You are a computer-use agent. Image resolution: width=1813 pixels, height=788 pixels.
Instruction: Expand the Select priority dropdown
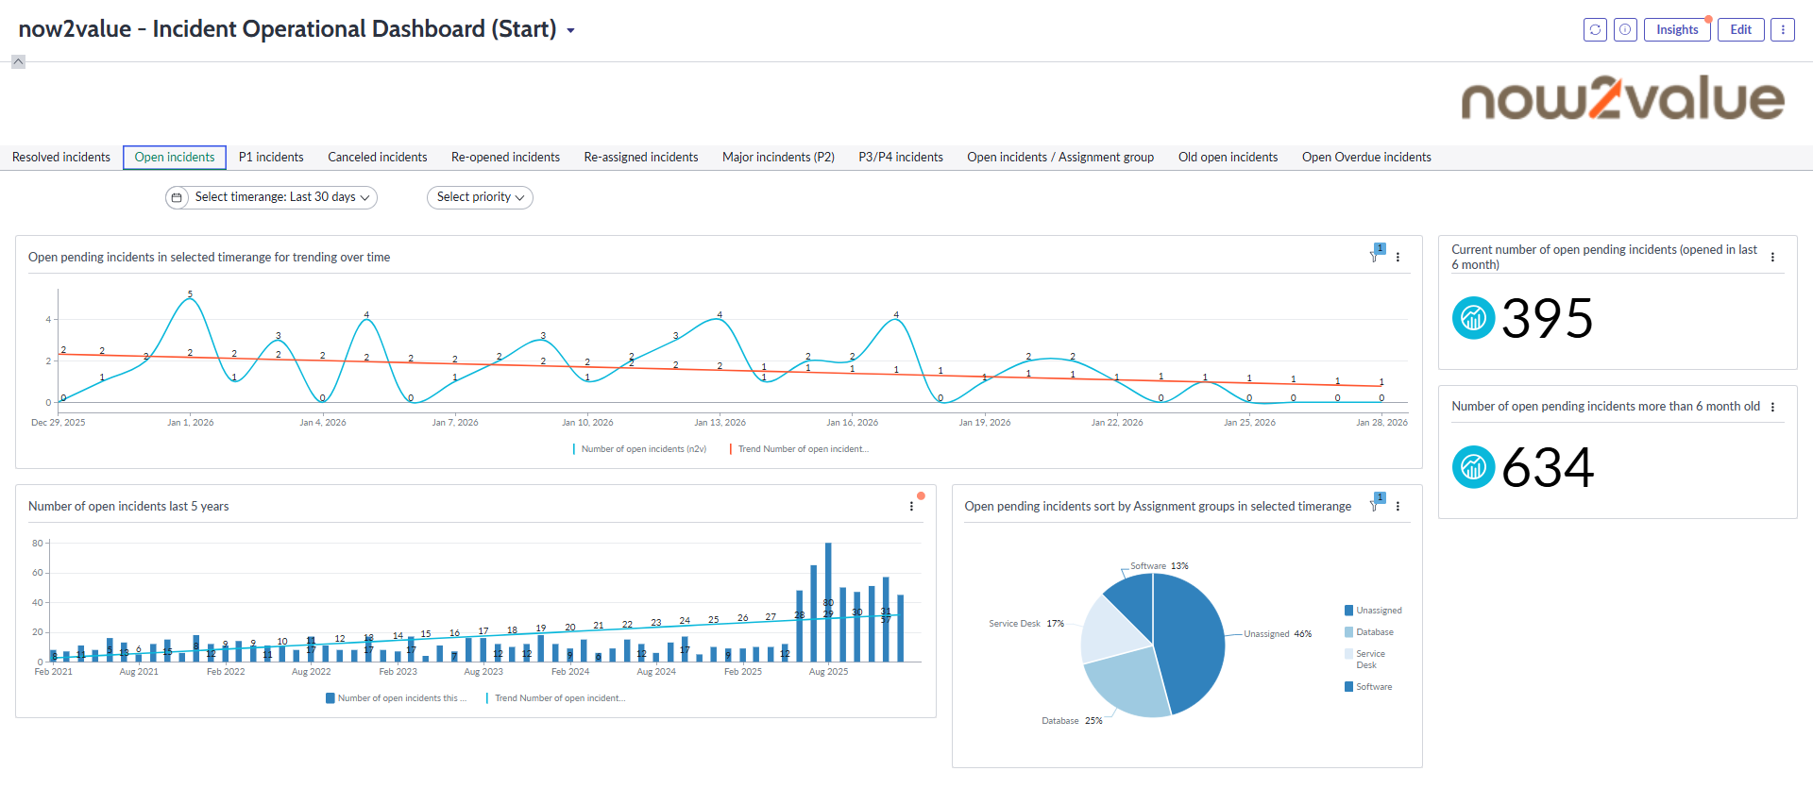pos(480,197)
